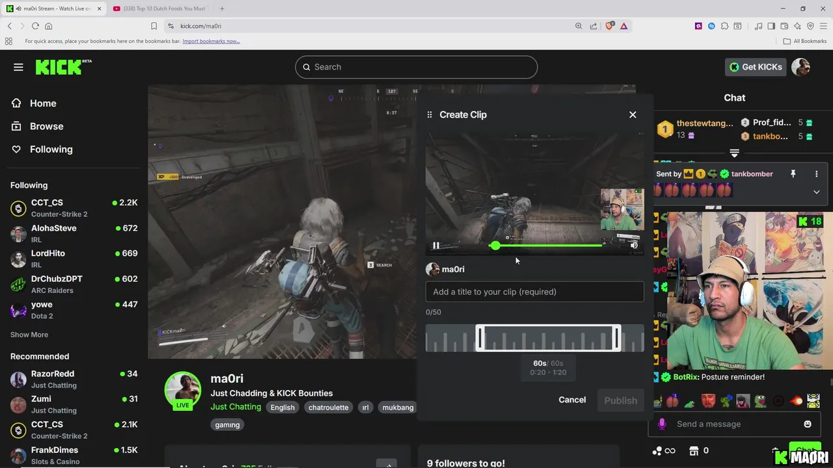Viewport: 833px width, 468px height.
Task: Open the Just Chatting category link
Action: coord(236,407)
